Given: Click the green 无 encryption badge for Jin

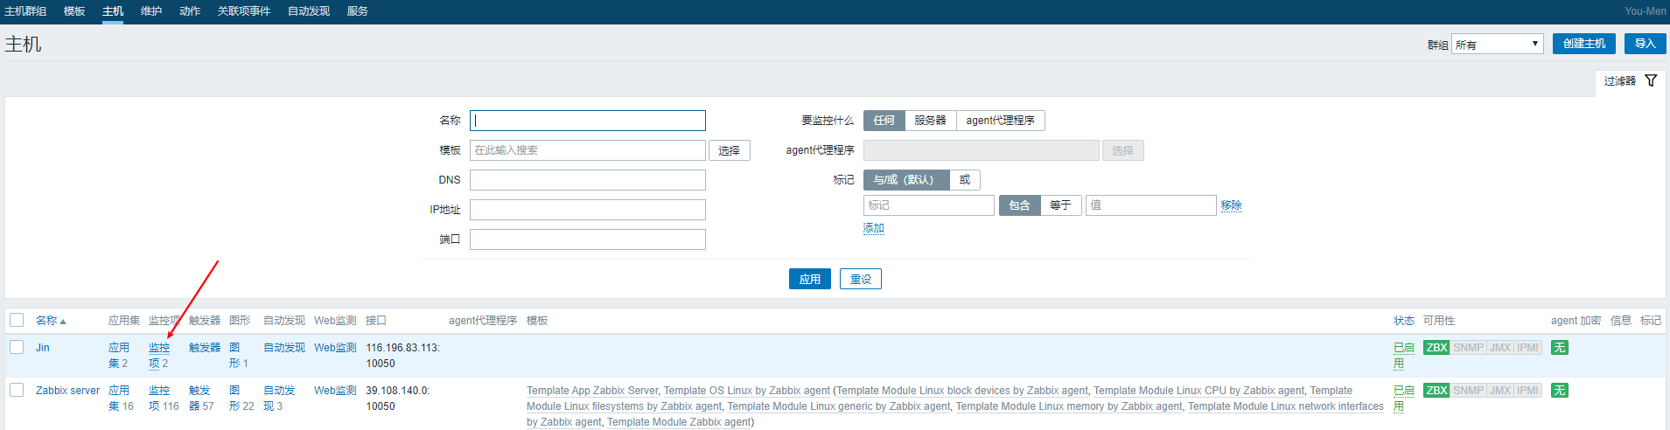Looking at the screenshot, I should click(1559, 348).
